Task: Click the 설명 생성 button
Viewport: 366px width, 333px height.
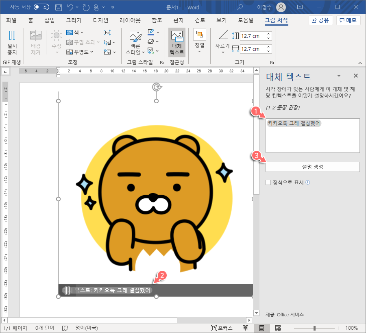Action: click(312, 167)
